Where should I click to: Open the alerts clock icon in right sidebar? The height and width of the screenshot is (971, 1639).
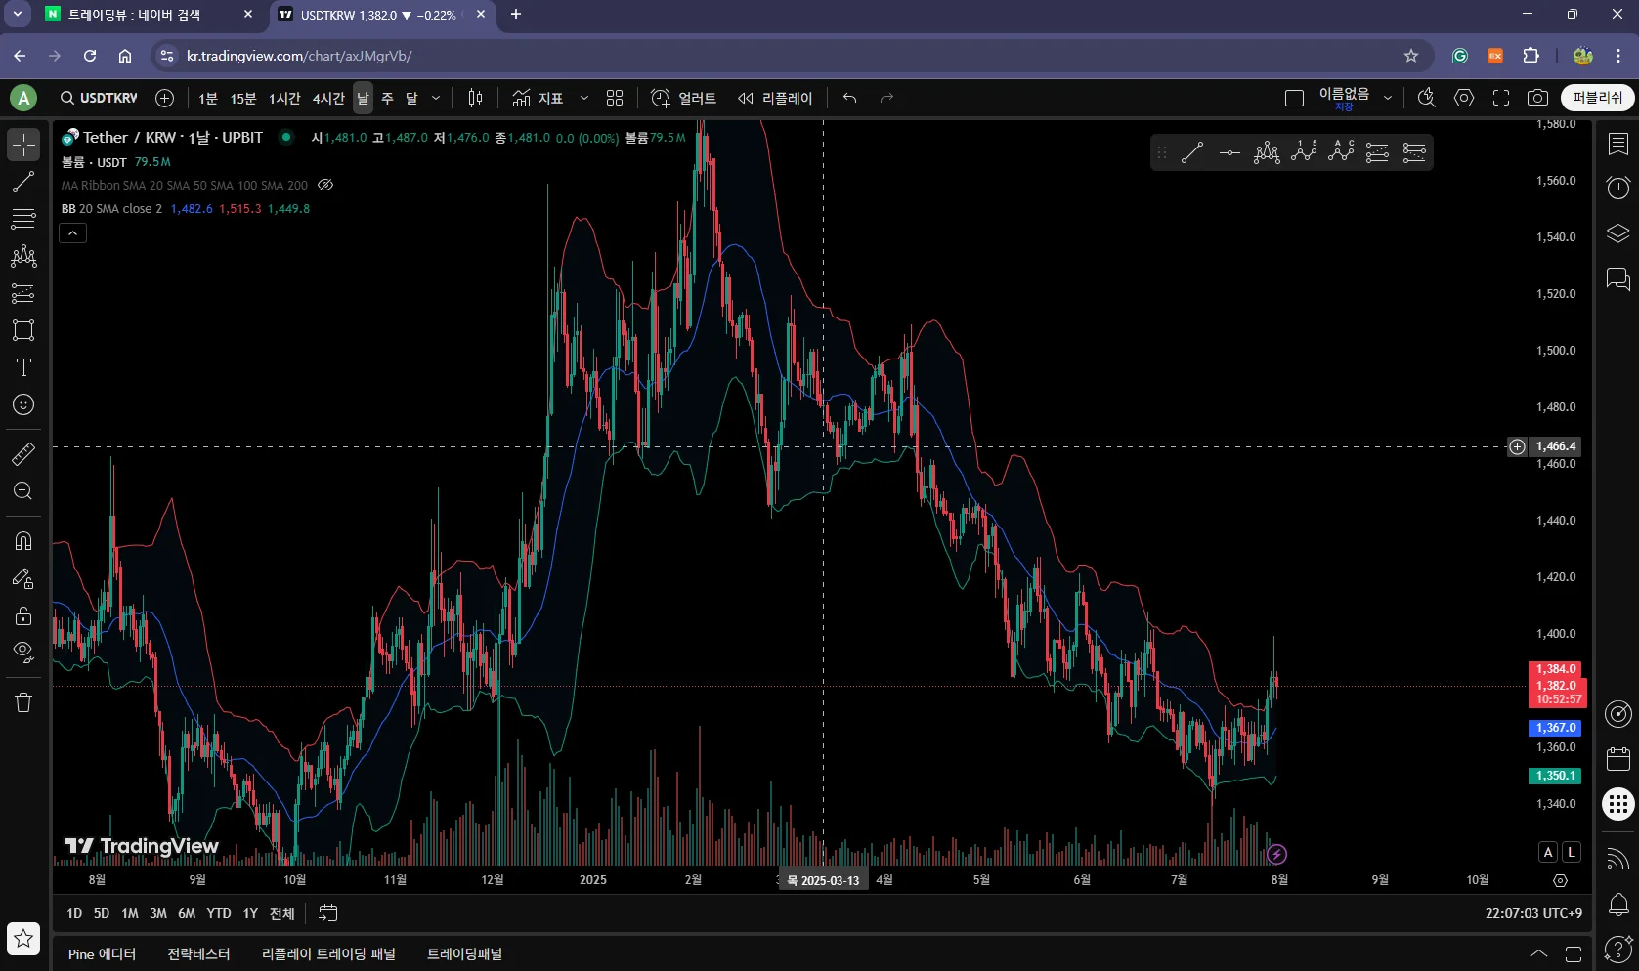[x=1618, y=188]
